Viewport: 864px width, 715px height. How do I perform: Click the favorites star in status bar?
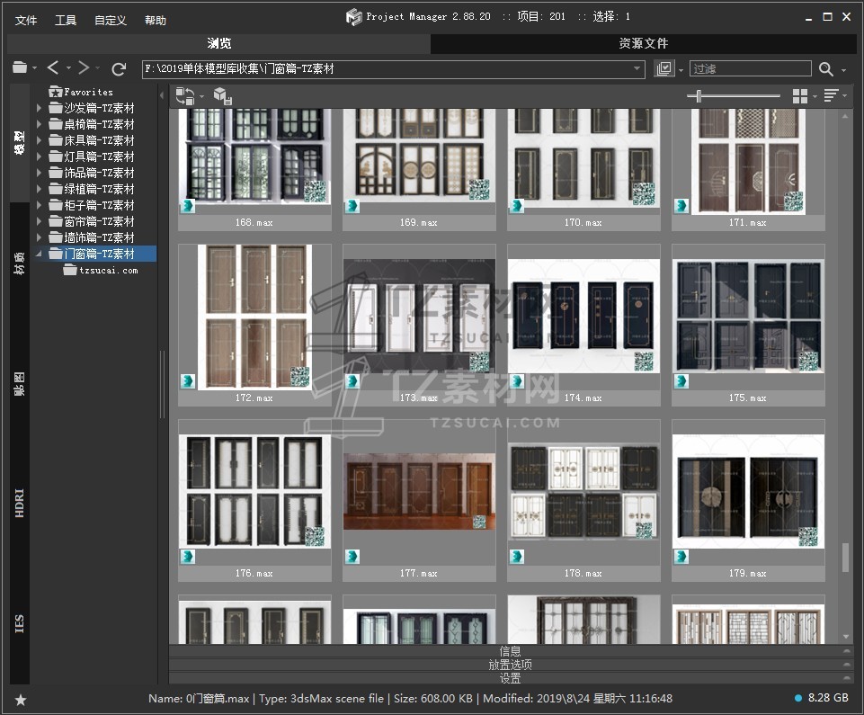[x=21, y=699]
